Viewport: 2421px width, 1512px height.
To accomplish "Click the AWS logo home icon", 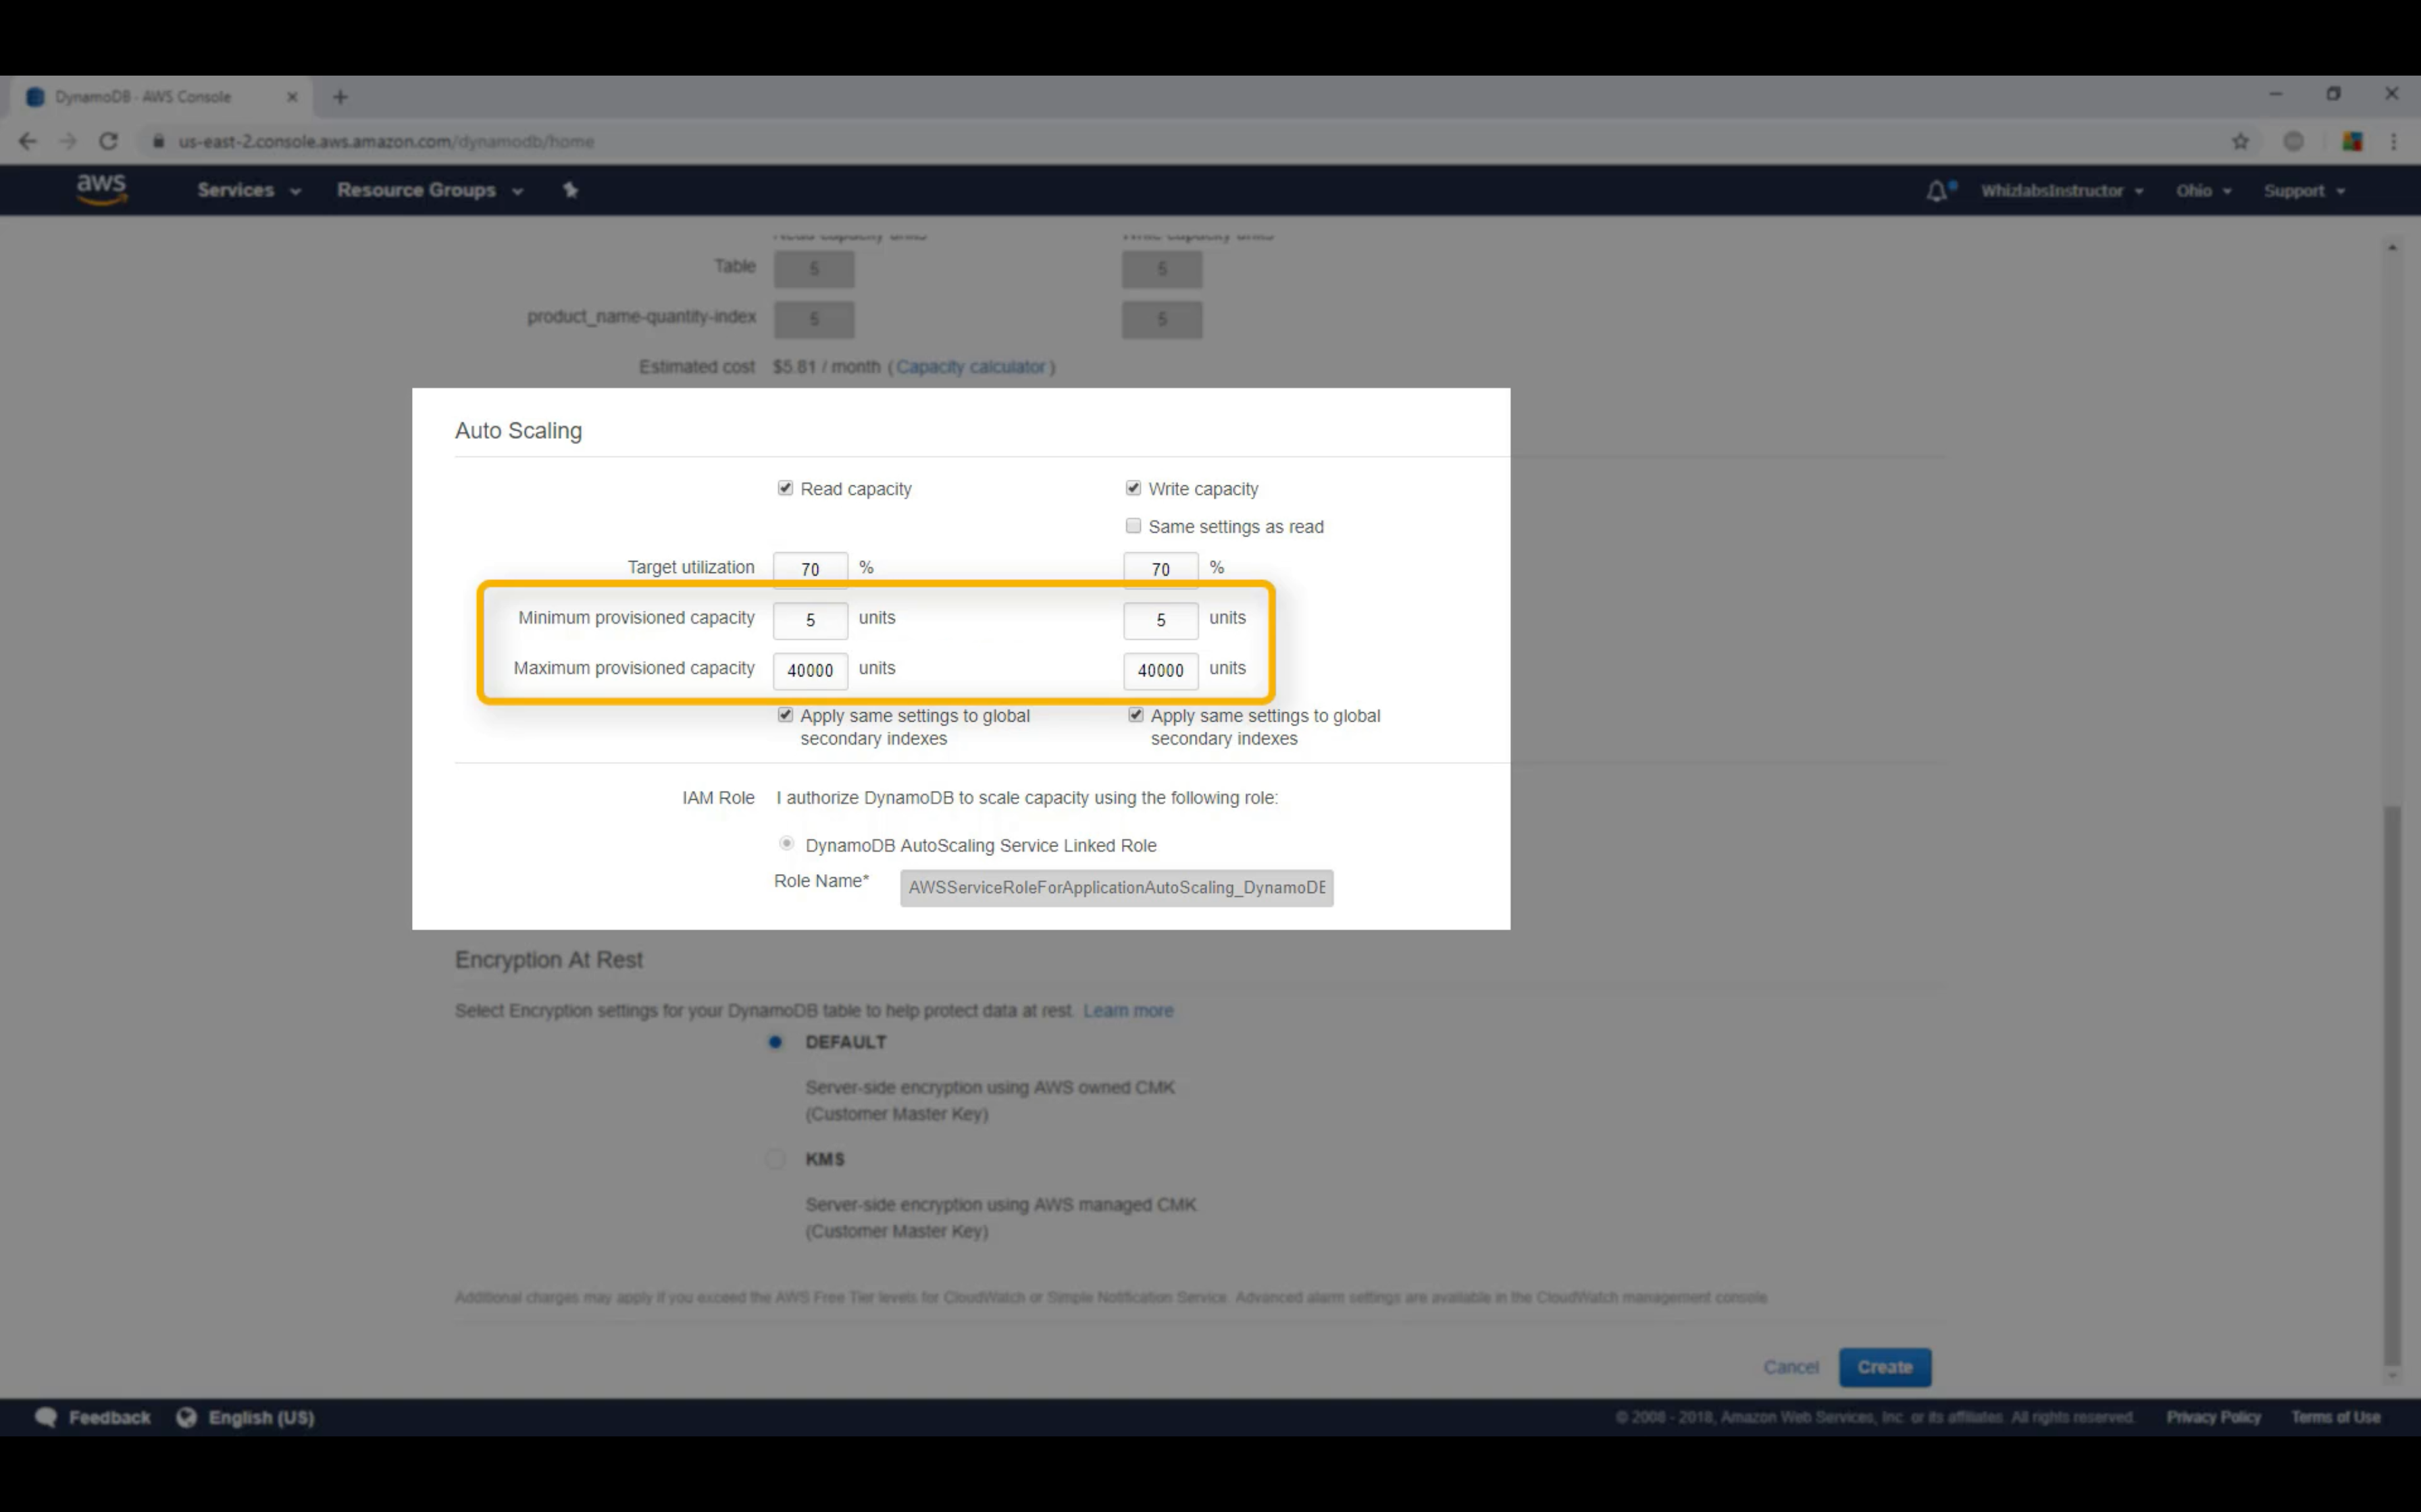I will (102, 188).
